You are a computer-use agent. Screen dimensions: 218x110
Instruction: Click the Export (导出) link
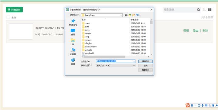pyautogui.click(x=196, y=31)
